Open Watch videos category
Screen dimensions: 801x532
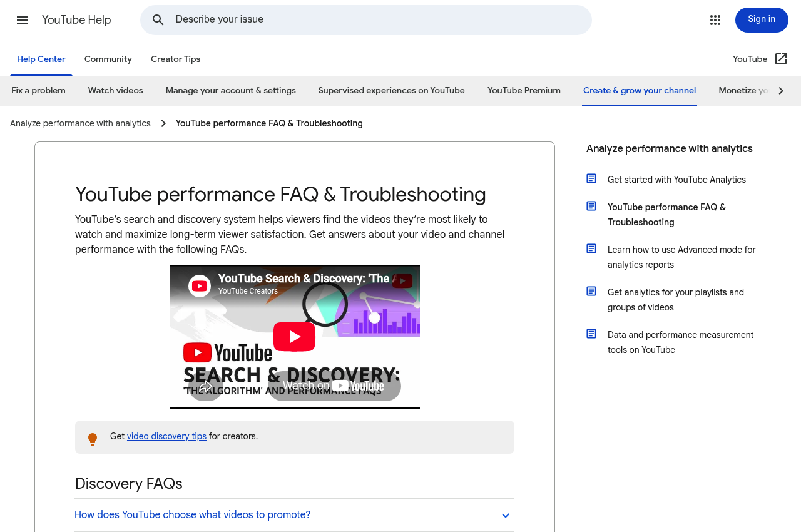(116, 91)
